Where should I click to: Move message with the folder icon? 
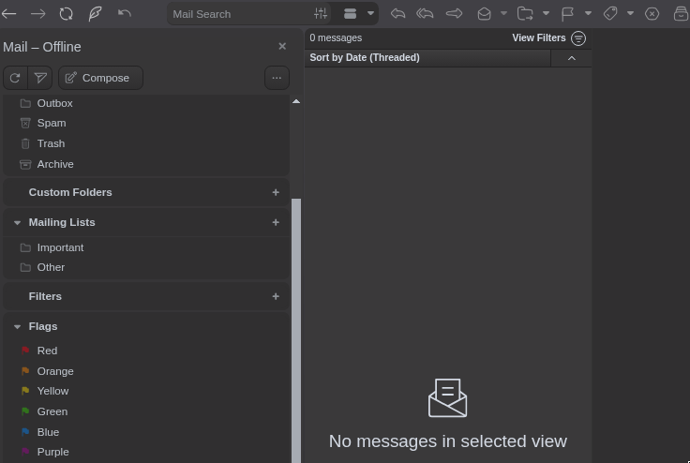pyautogui.click(x=525, y=14)
